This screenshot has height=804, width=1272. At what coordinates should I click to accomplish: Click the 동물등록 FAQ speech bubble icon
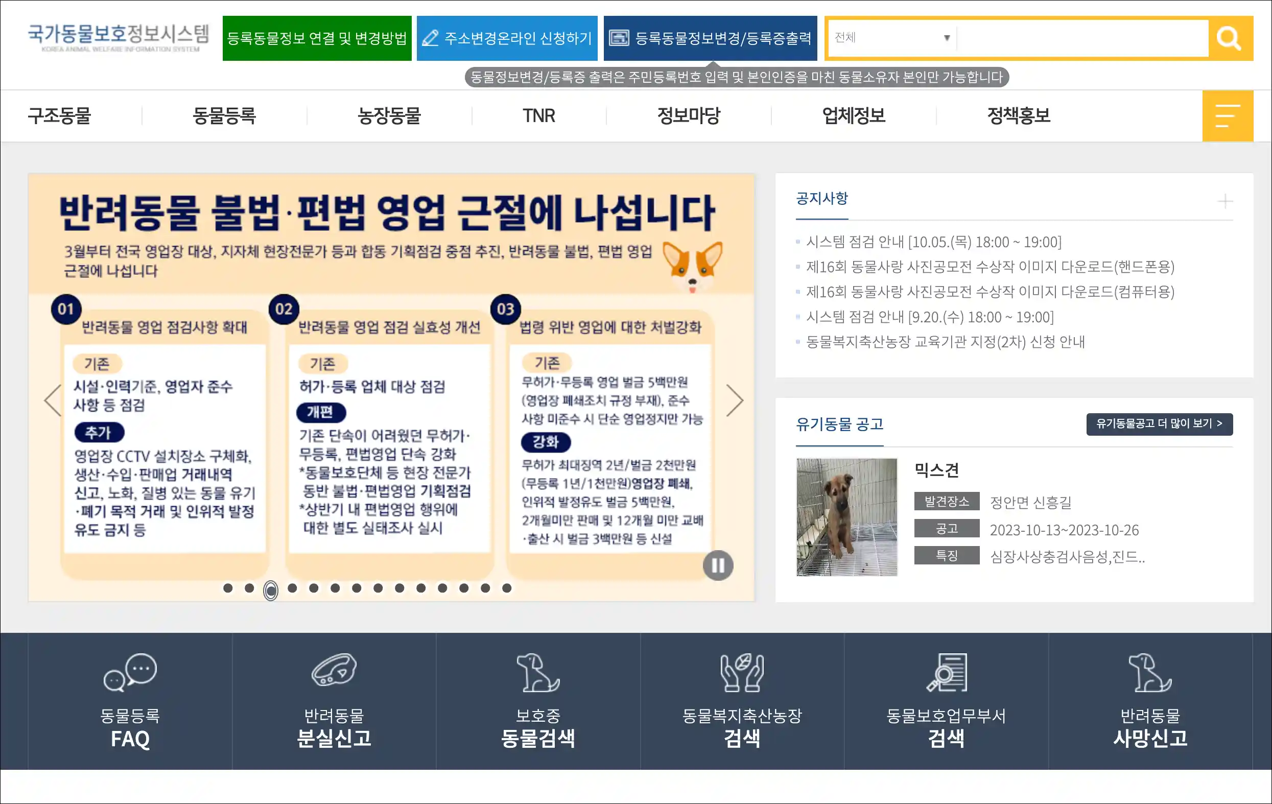point(130,672)
